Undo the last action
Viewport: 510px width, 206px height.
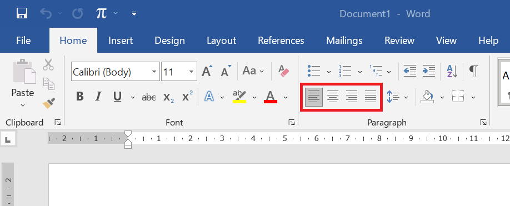(46, 13)
